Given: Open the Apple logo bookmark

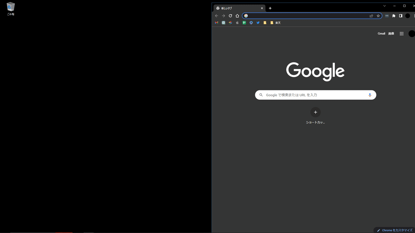Looking at the screenshot, I should (237, 23).
